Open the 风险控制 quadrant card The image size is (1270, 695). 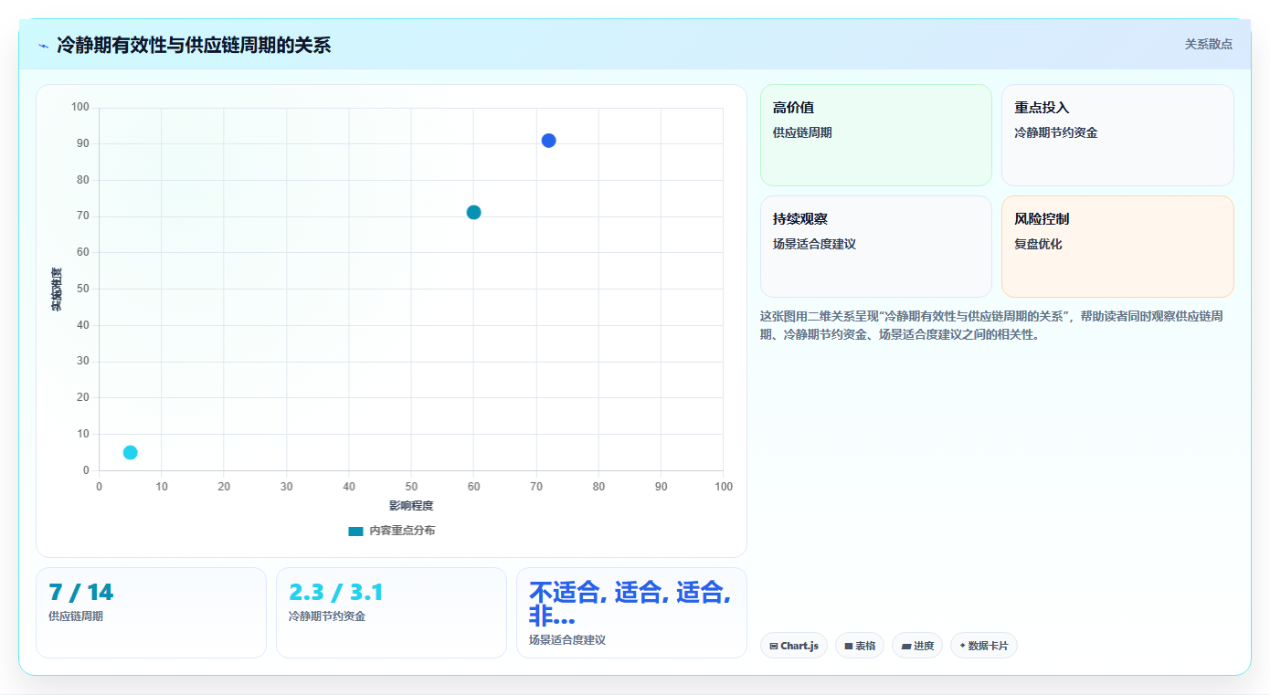(1117, 247)
